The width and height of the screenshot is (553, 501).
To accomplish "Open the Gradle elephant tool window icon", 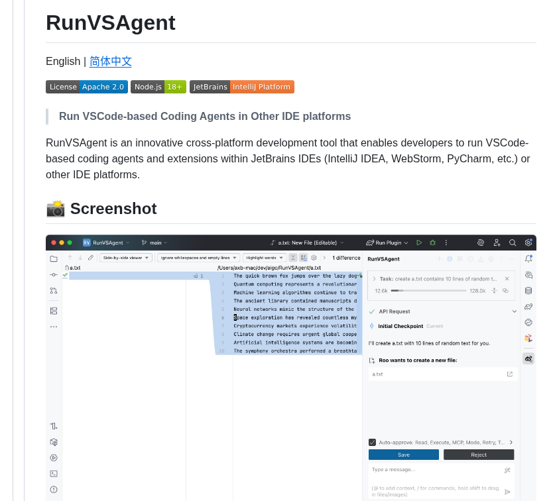I will (528, 306).
